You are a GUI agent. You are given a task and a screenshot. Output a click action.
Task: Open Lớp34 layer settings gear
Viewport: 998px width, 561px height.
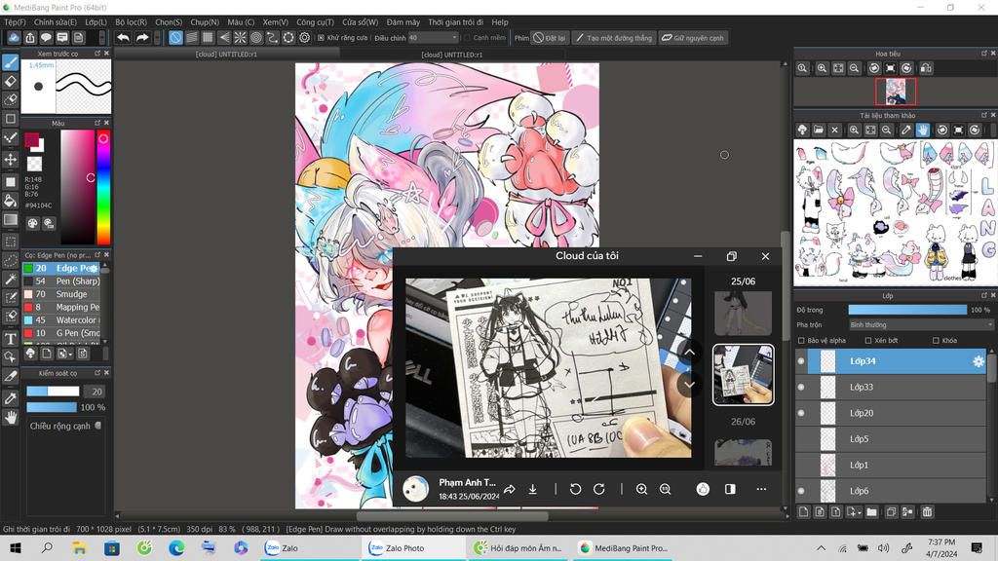[979, 361]
